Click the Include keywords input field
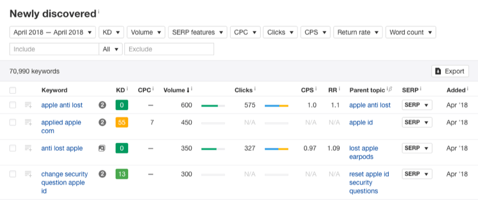478x200 pixels. tap(54, 49)
